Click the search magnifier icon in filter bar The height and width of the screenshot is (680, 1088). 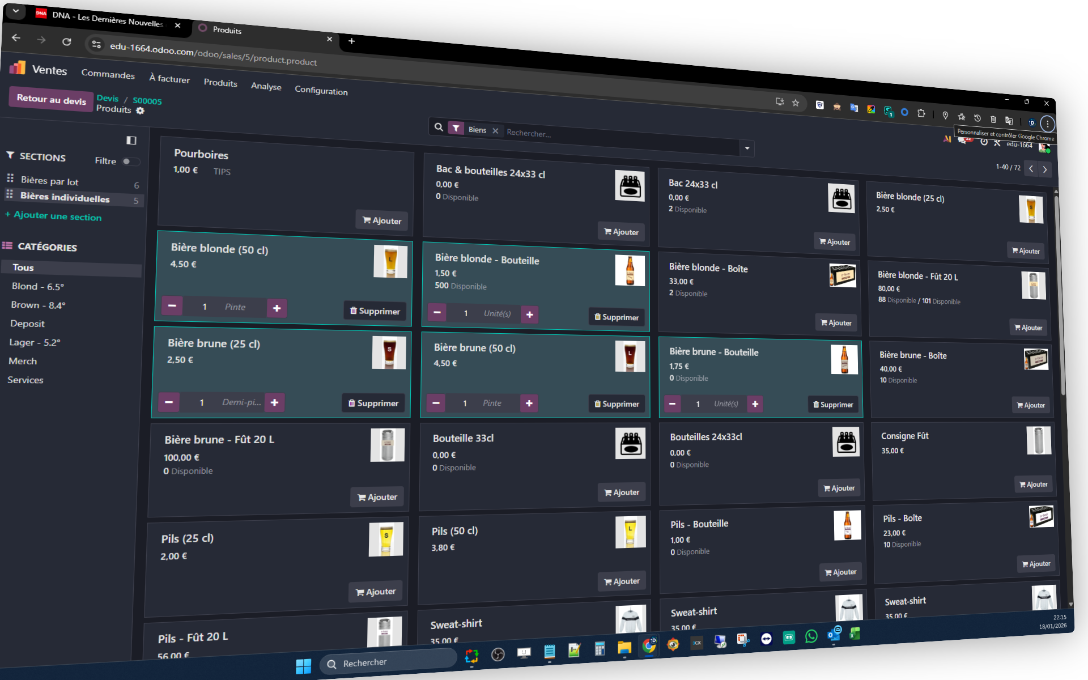(x=439, y=127)
